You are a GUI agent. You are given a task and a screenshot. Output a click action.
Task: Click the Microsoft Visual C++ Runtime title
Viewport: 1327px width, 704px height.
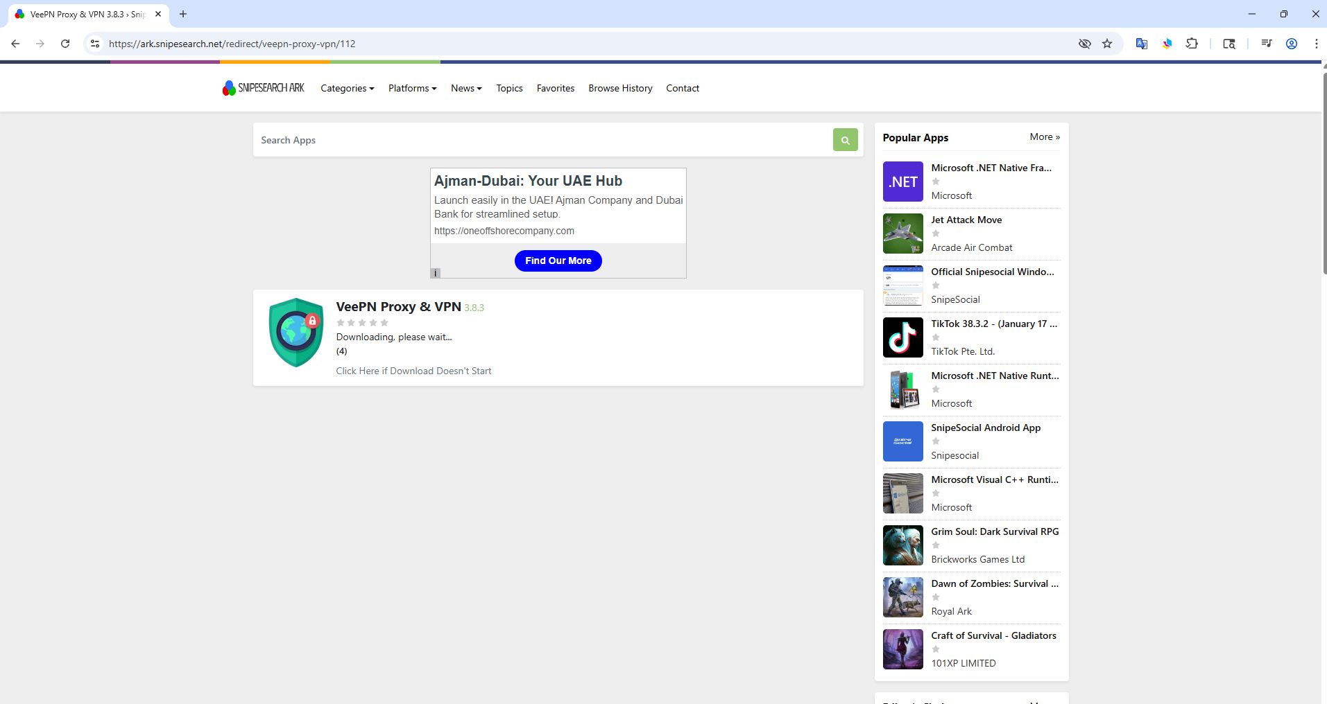(995, 479)
